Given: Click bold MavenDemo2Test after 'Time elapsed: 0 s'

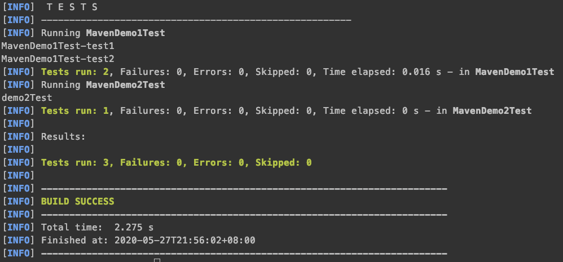Looking at the screenshot, I should (492, 111).
